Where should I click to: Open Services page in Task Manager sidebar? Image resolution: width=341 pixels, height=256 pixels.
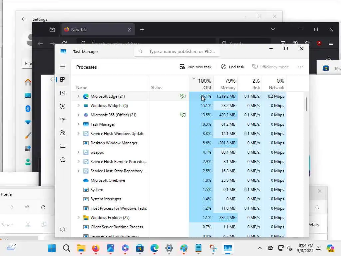(63, 160)
